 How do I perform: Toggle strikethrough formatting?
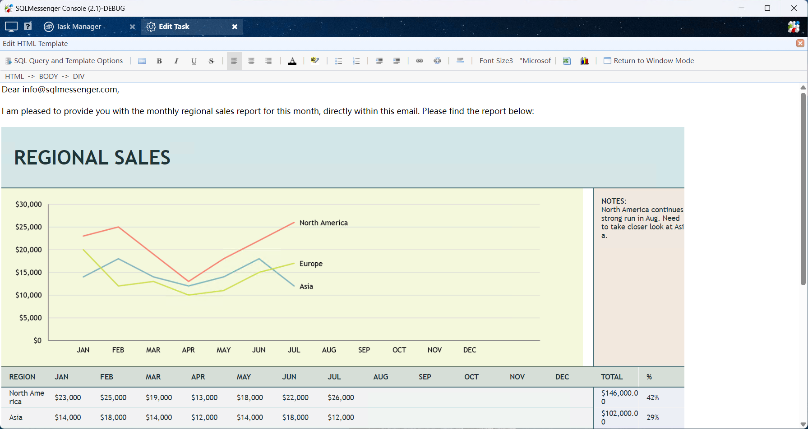click(211, 61)
